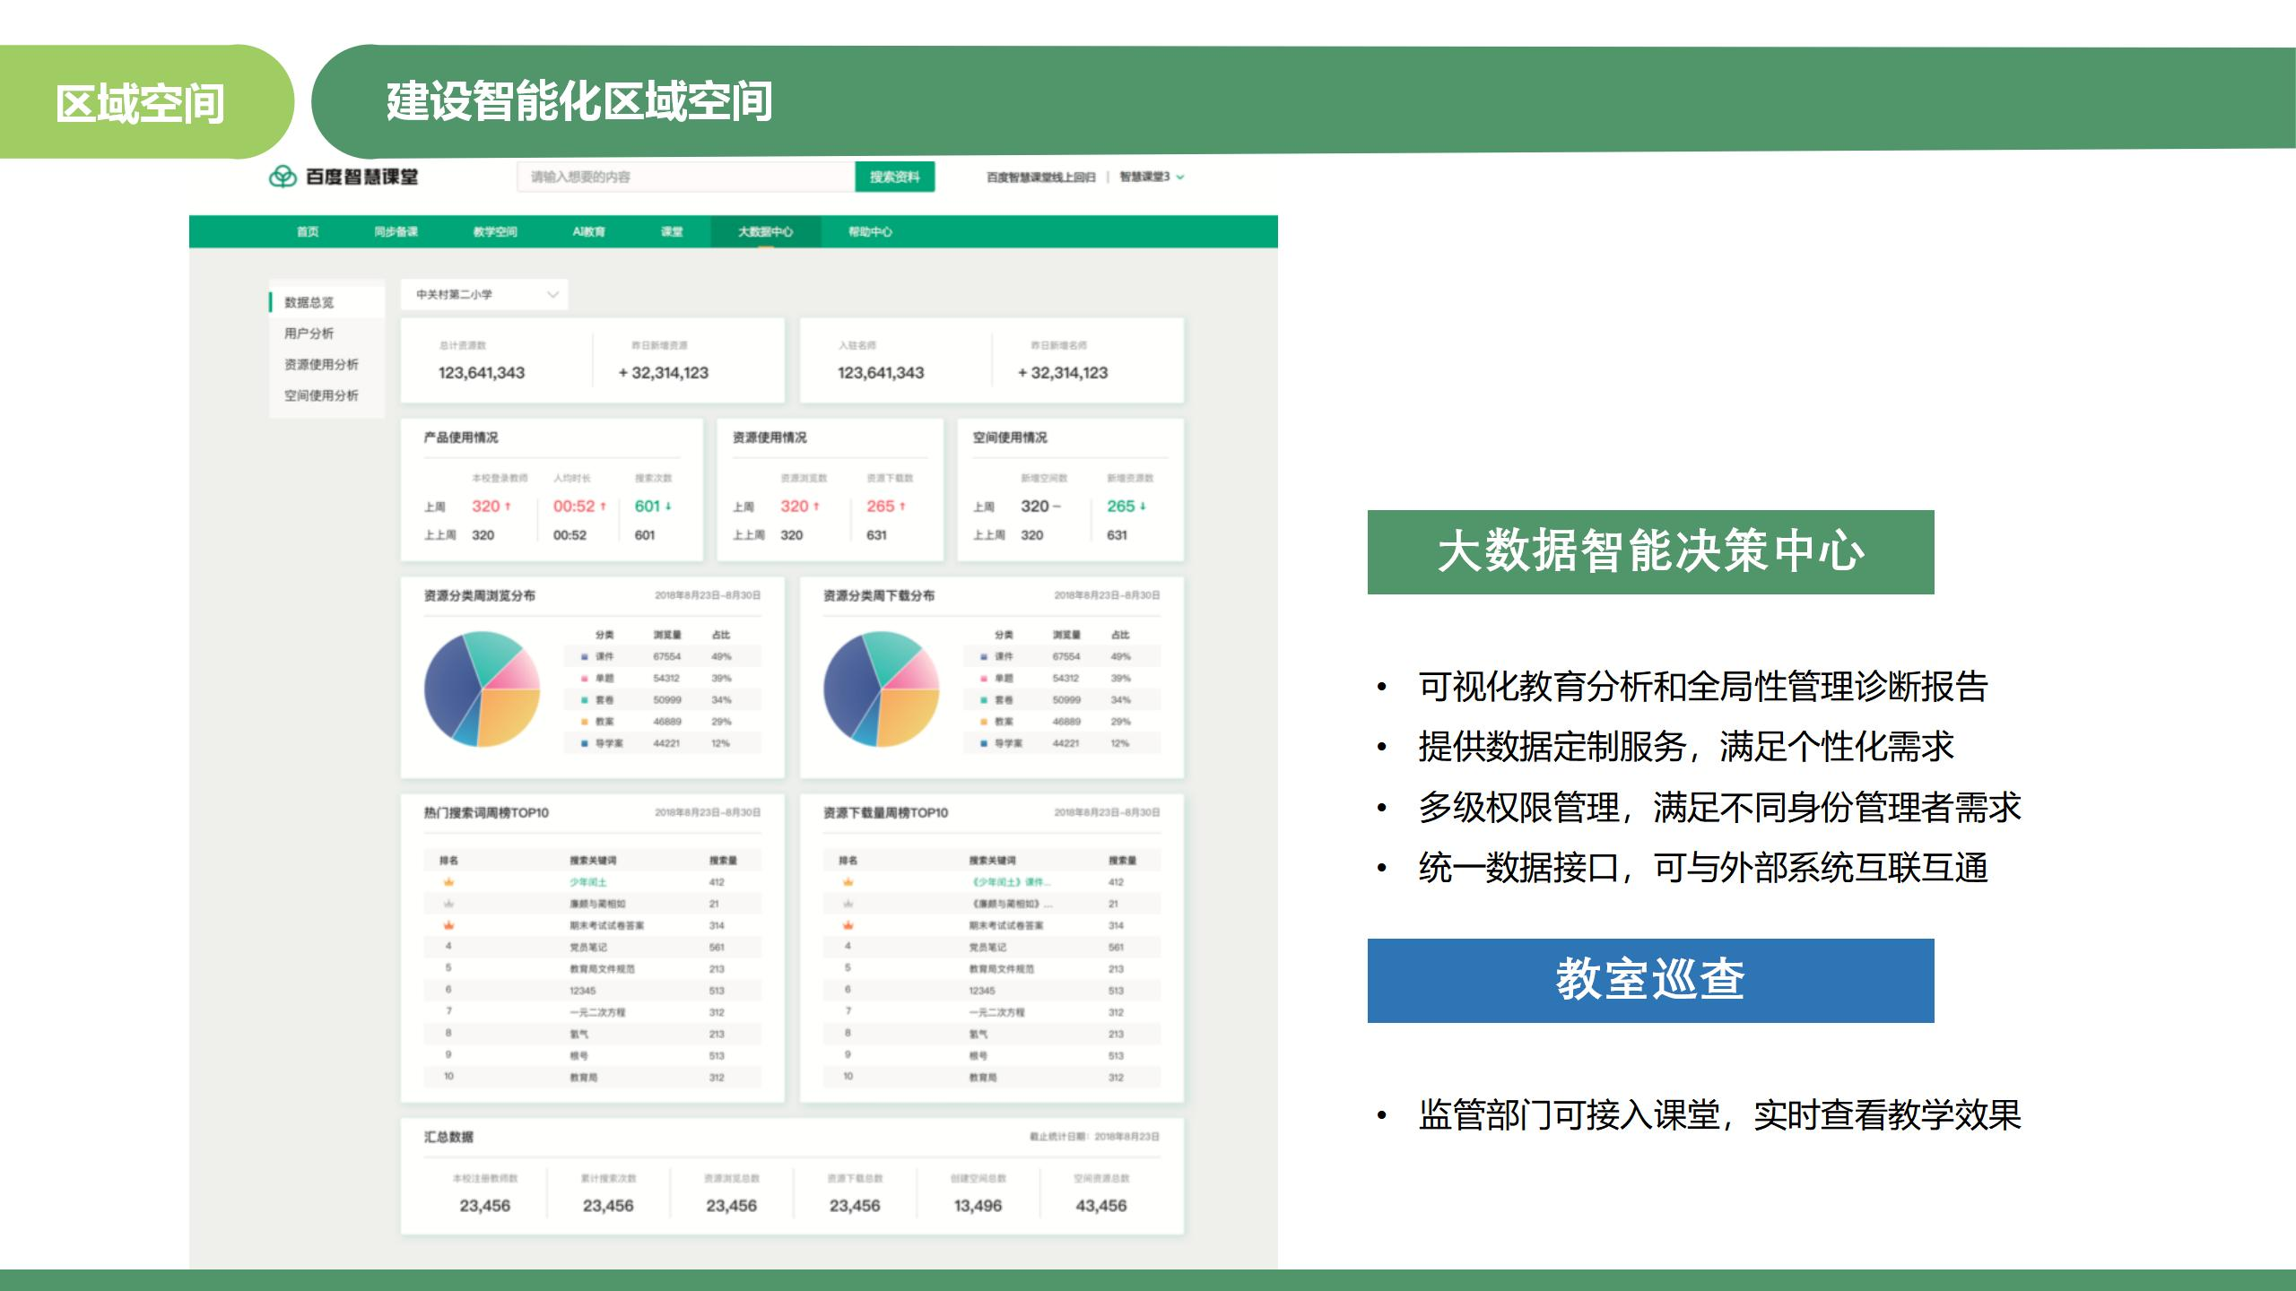Expand the 智慧课堂3 account dropdown
Screen dimensions: 2296x1291
pos(1152,177)
